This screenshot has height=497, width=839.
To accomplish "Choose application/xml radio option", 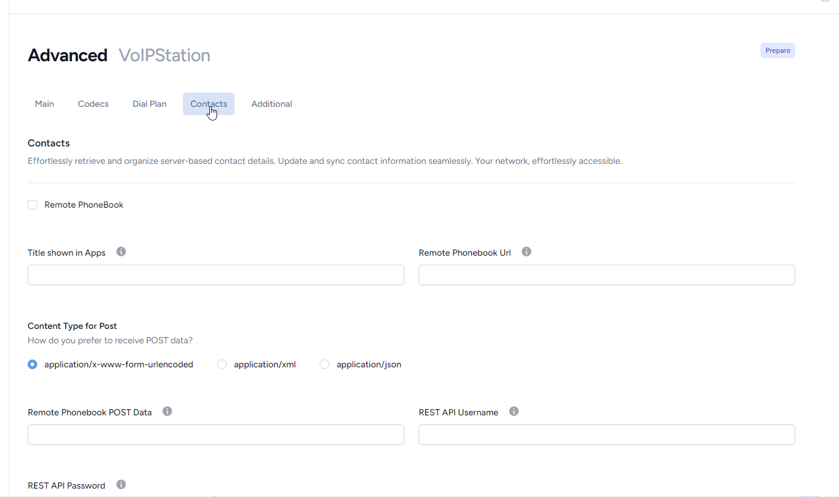I will (222, 364).
